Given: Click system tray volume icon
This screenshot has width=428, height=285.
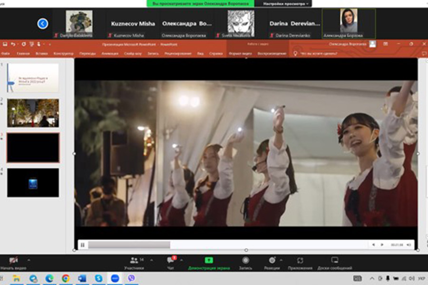Looking at the screenshot, I should click(412, 278).
